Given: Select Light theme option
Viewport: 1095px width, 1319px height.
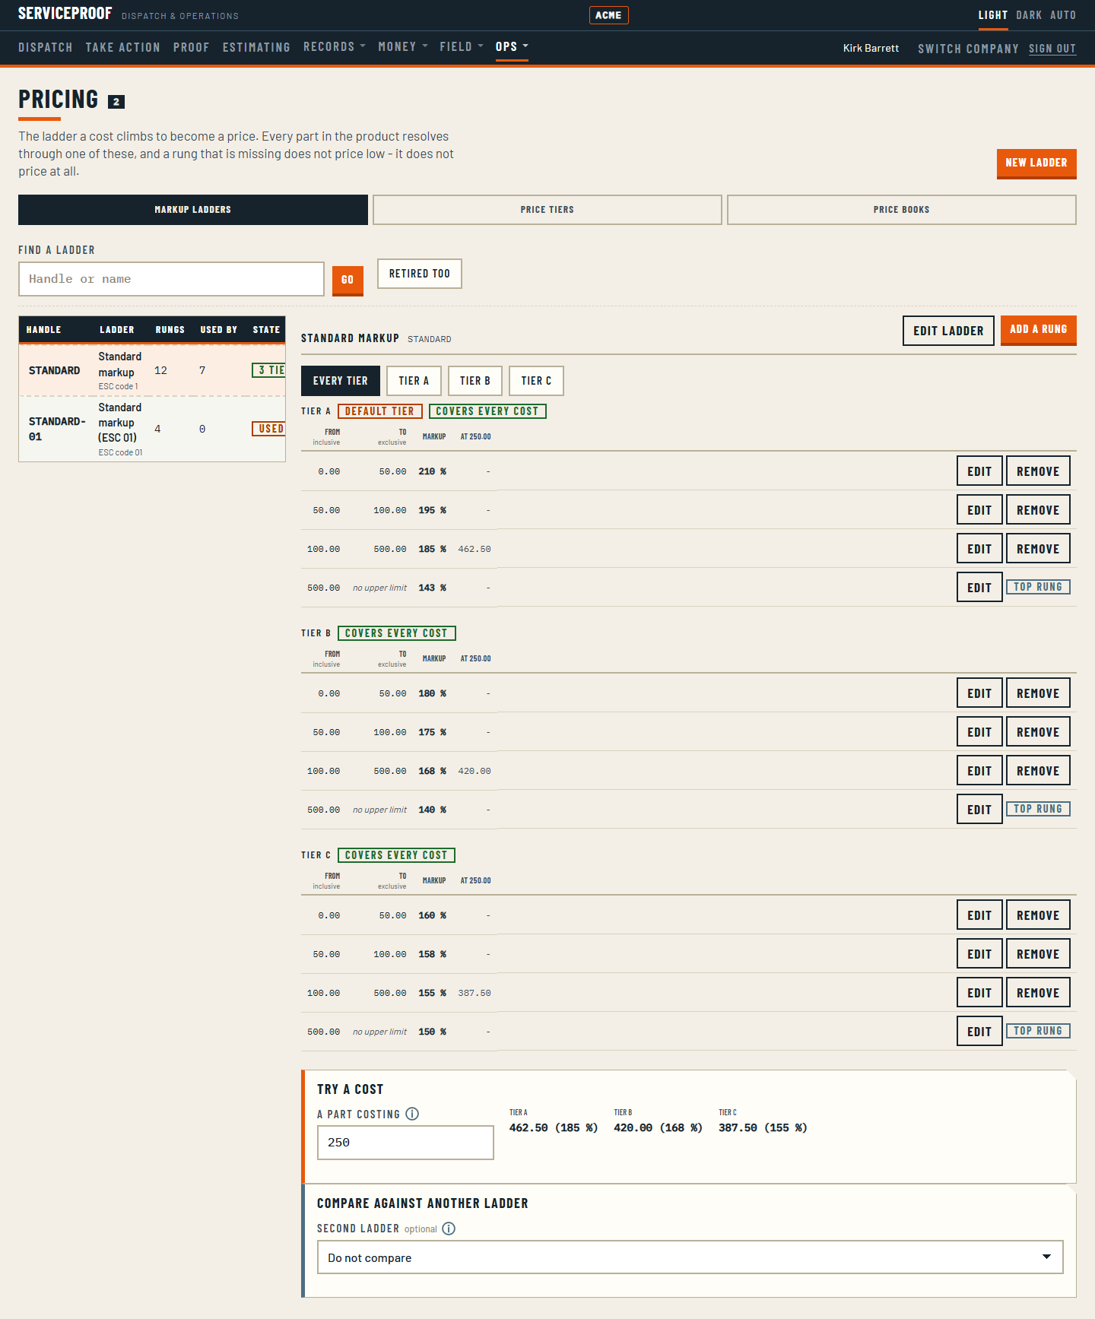Looking at the screenshot, I should (993, 15).
